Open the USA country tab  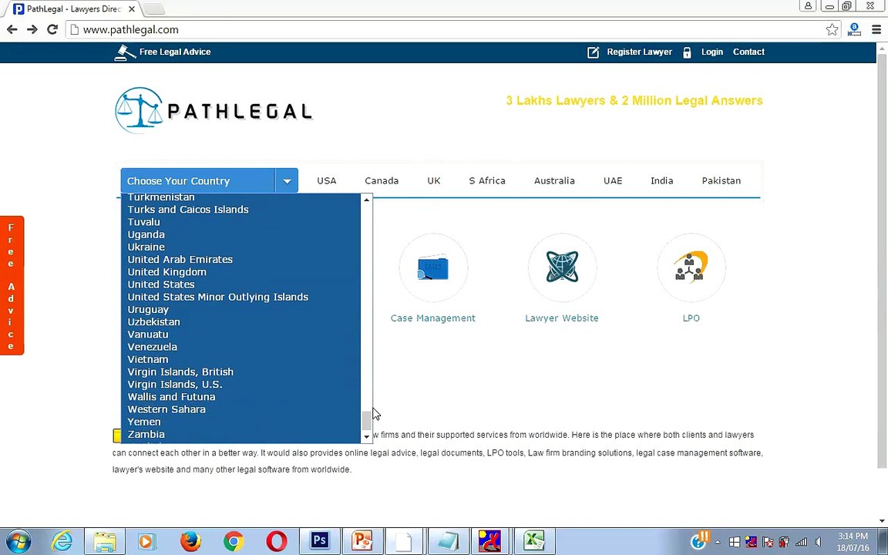click(327, 180)
